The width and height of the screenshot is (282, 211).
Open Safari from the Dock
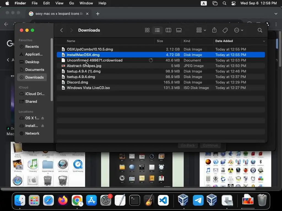[48, 200]
